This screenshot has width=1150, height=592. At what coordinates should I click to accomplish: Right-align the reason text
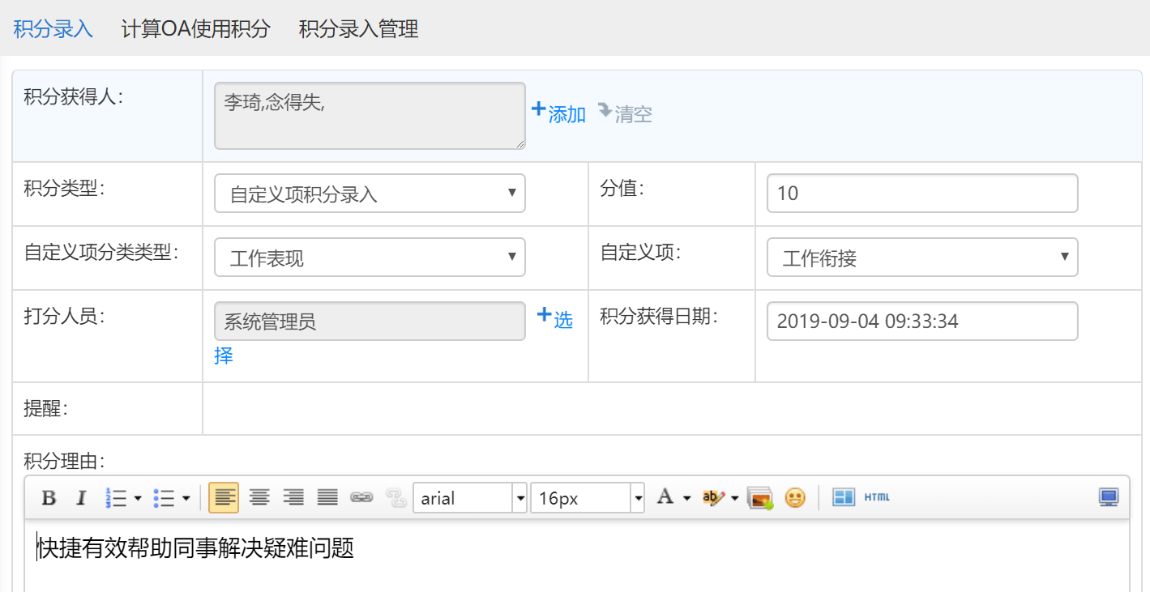[293, 498]
